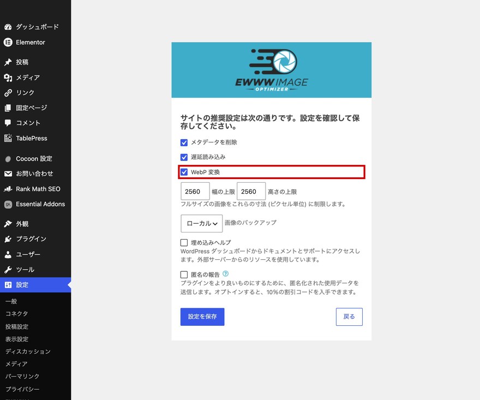Image resolution: width=480 pixels, height=400 pixels.
Task: Click the Elementor menu label
Action: [x=31, y=42]
